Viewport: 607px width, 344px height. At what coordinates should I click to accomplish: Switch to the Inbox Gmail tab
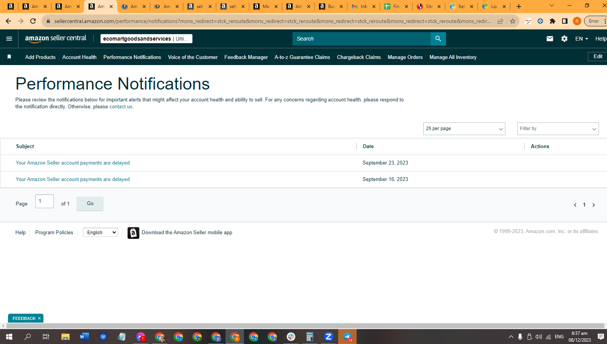[x=363, y=7]
